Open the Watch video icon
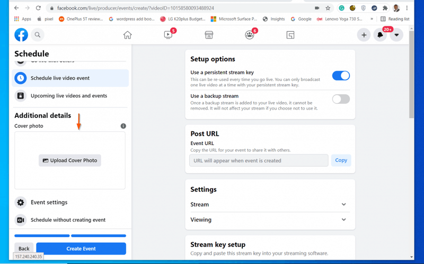The height and width of the screenshot is (264, 424). tap(168, 35)
